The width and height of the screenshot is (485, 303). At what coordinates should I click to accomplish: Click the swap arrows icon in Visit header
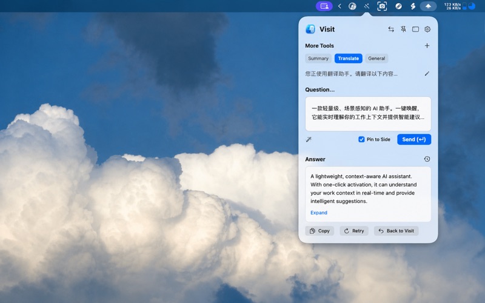391,29
